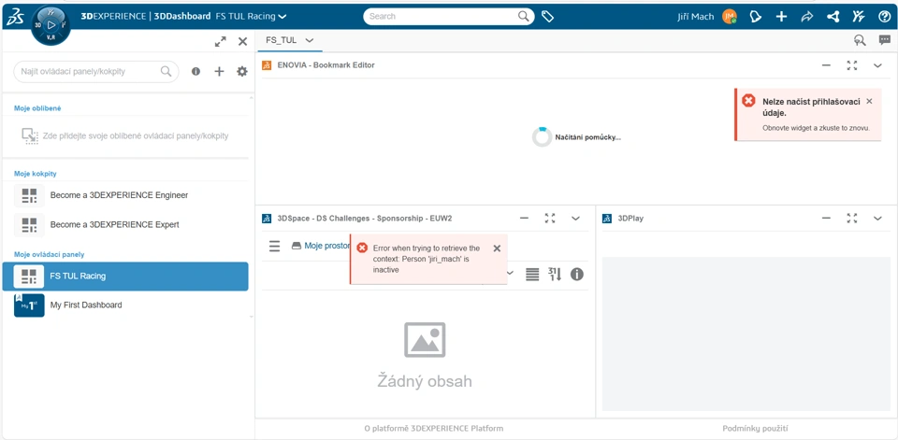Click the Moje kokpity heading

click(35, 174)
